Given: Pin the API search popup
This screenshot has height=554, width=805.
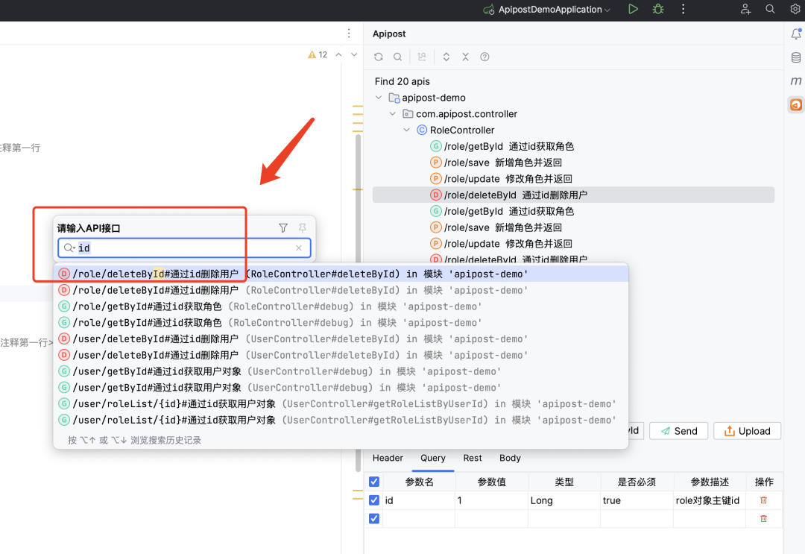Looking at the screenshot, I should click(303, 228).
